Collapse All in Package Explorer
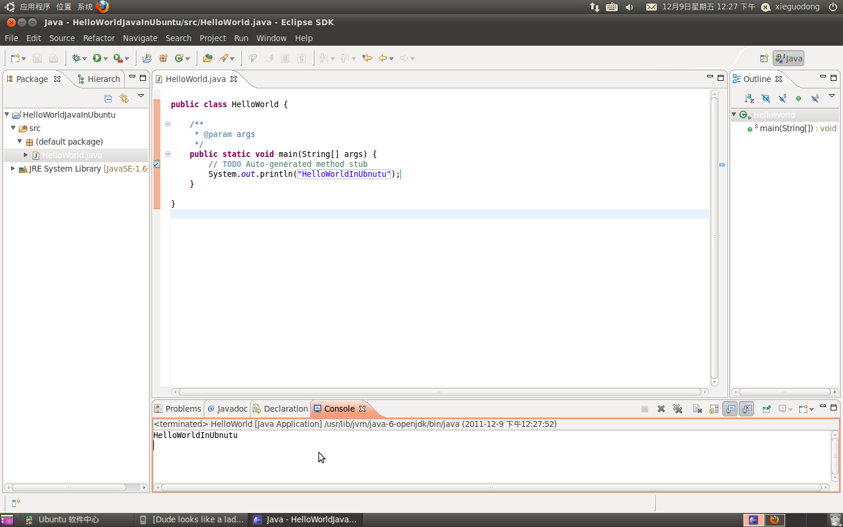Viewport: 843px width, 527px height. 108,98
